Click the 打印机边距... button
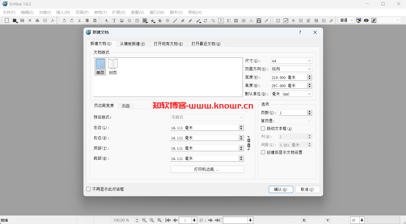This screenshot has height=224, width=406. click(207, 169)
